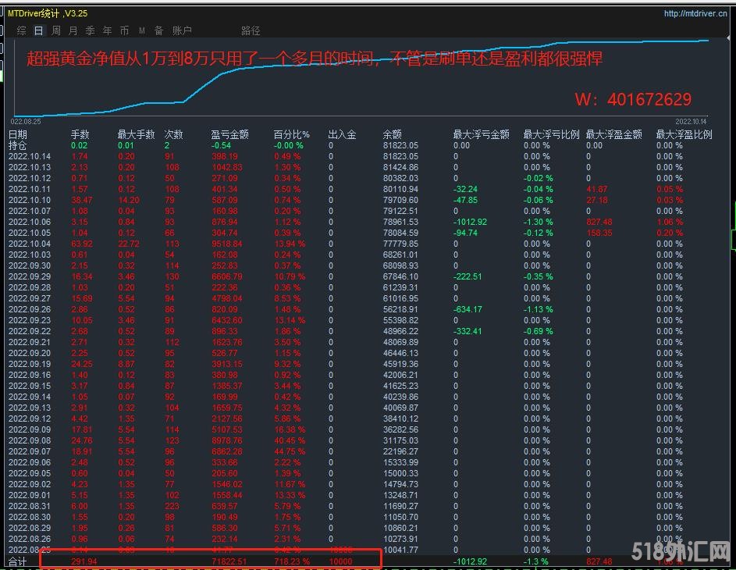Click the balance value 10041.77

coord(400,550)
